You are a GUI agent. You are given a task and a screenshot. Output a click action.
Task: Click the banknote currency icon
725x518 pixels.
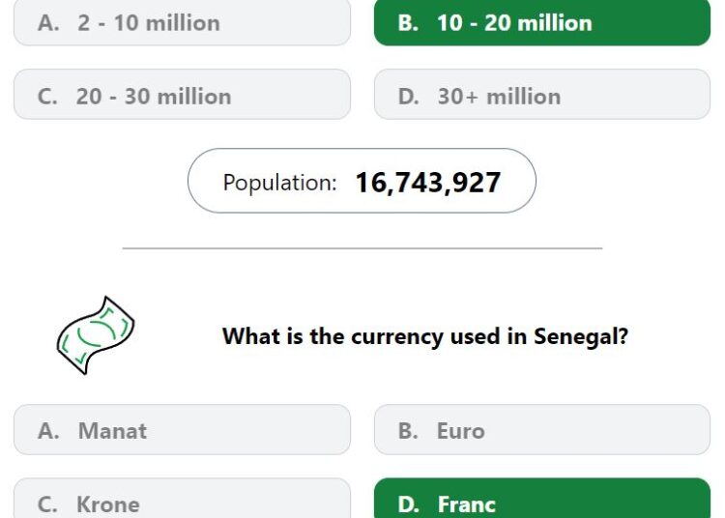96,335
